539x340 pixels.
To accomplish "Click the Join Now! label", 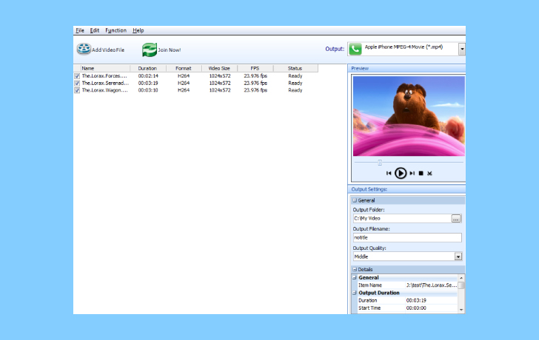I will (169, 50).
